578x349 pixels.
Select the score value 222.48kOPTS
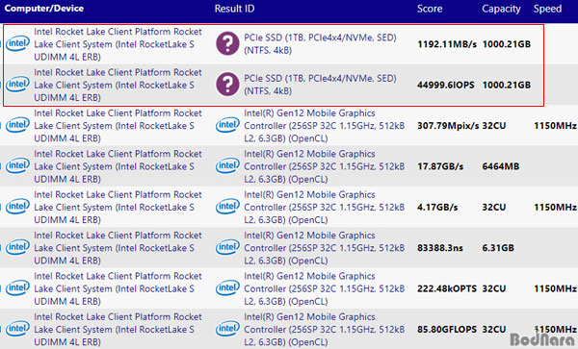[x=447, y=288]
